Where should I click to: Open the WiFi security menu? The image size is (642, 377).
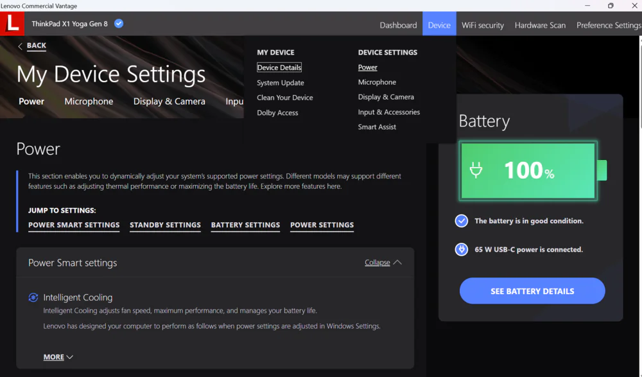pos(483,25)
